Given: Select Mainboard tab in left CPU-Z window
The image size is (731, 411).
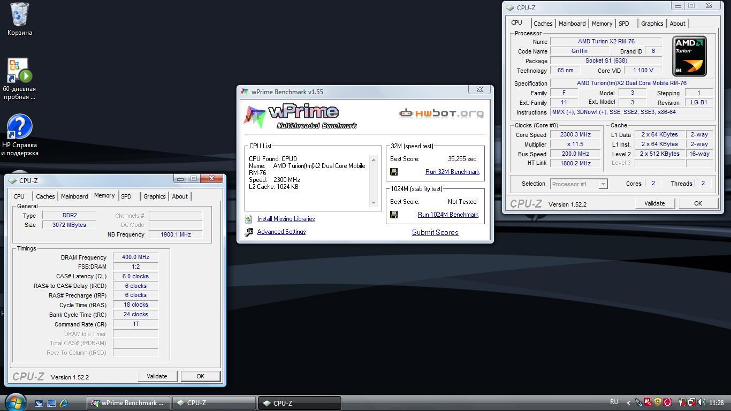Looking at the screenshot, I should click(74, 196).
